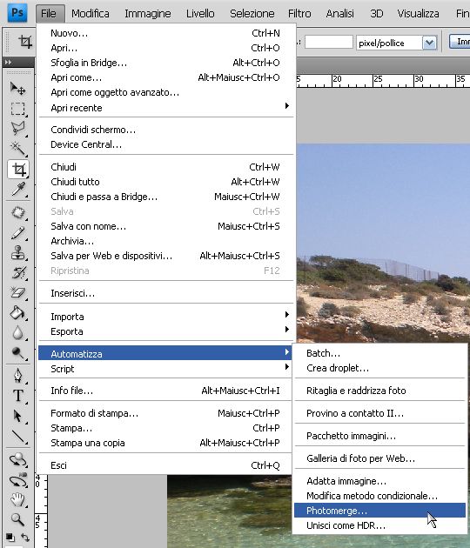The height and width of the screenshot is (548, 470).
Task: Reset default foreground and background colors
Action: pyautogui.click(x=10, y=538)
